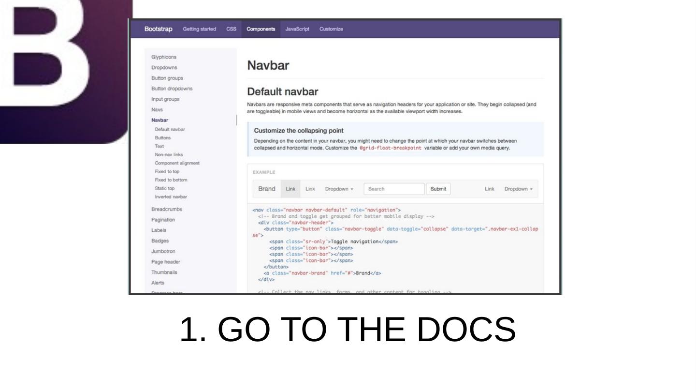Select Input groups in the sidebar
This screenshot has width=696, height=392.
(165, 99)
